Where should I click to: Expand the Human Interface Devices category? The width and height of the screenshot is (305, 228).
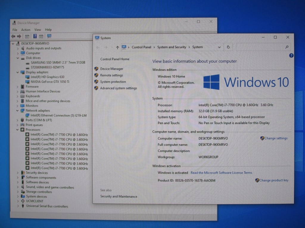point(18,91)
